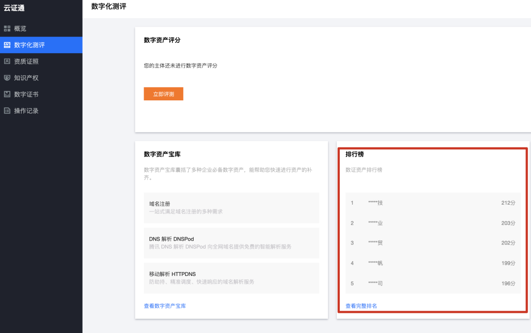
Task: Click the 知识产权 shield icon in sidebar
Action: (7, 78)
